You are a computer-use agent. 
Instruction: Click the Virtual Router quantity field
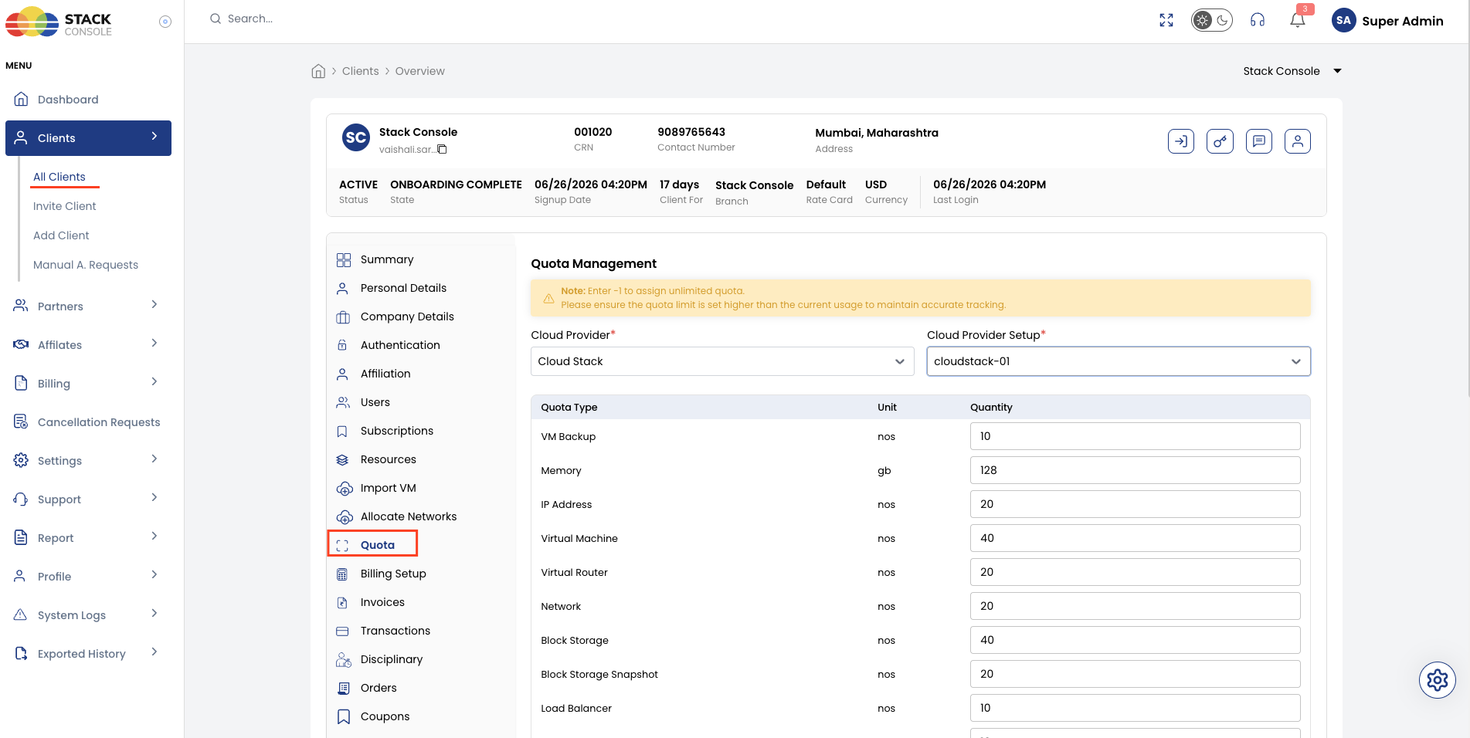[1135, 572]
